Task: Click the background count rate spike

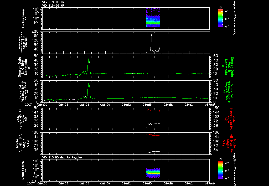Action: pos(151,43)
